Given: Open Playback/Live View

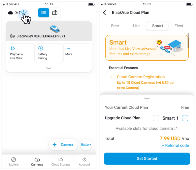Looking at the screenshot, I should pyautogui.click(x=21, y=53).
